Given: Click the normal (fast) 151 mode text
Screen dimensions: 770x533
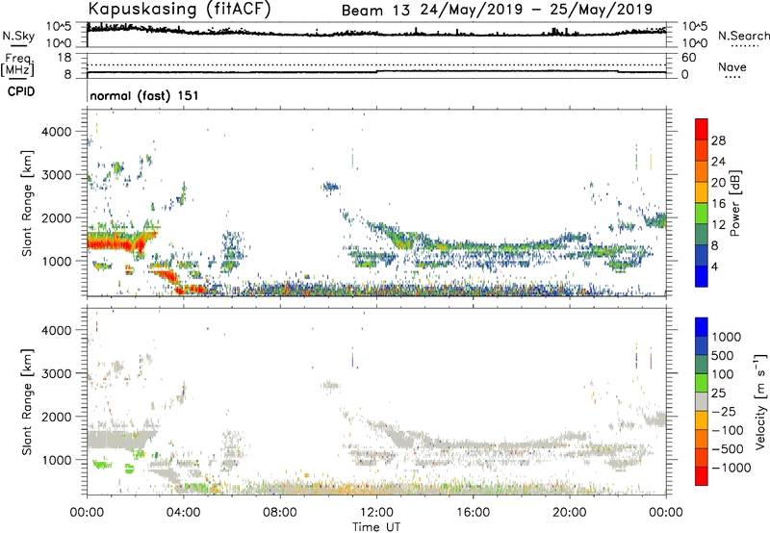Looking at the screenshot, I should coord(144,95).
